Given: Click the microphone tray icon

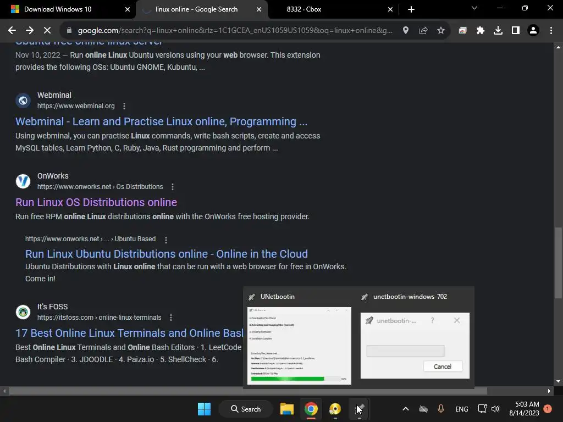Looking at the screenshot, I should coord(441,409).
